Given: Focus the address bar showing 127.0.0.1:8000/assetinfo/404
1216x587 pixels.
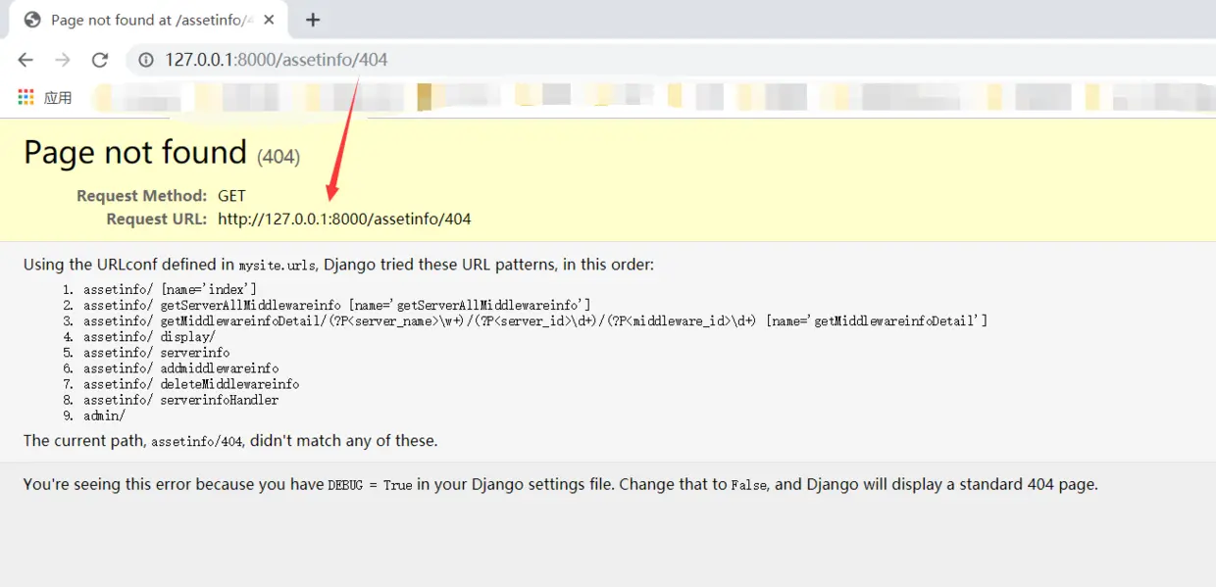Looking at the screenshot, I should tap(667, 60).
